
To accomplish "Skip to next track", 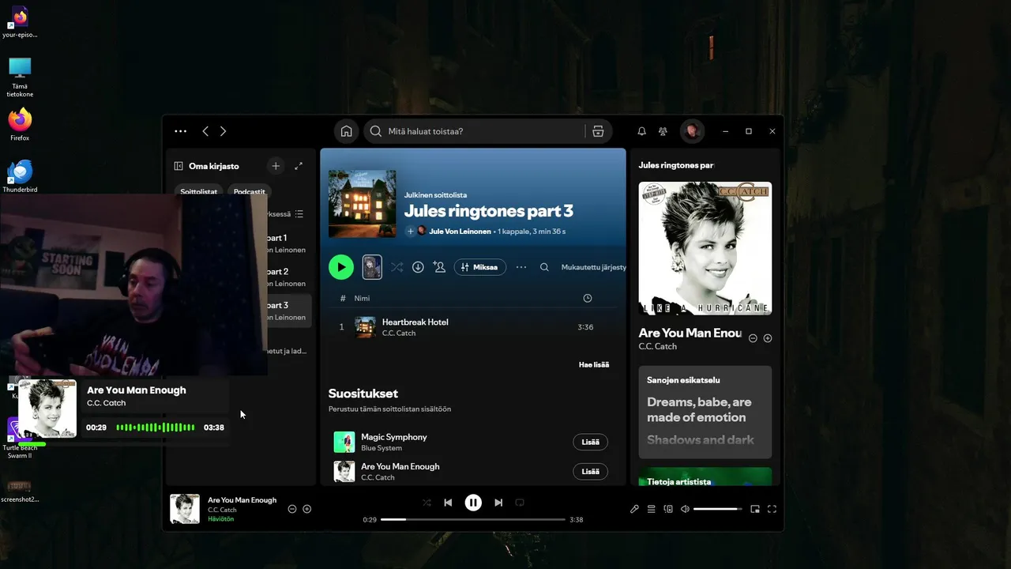I will point(498,503).
